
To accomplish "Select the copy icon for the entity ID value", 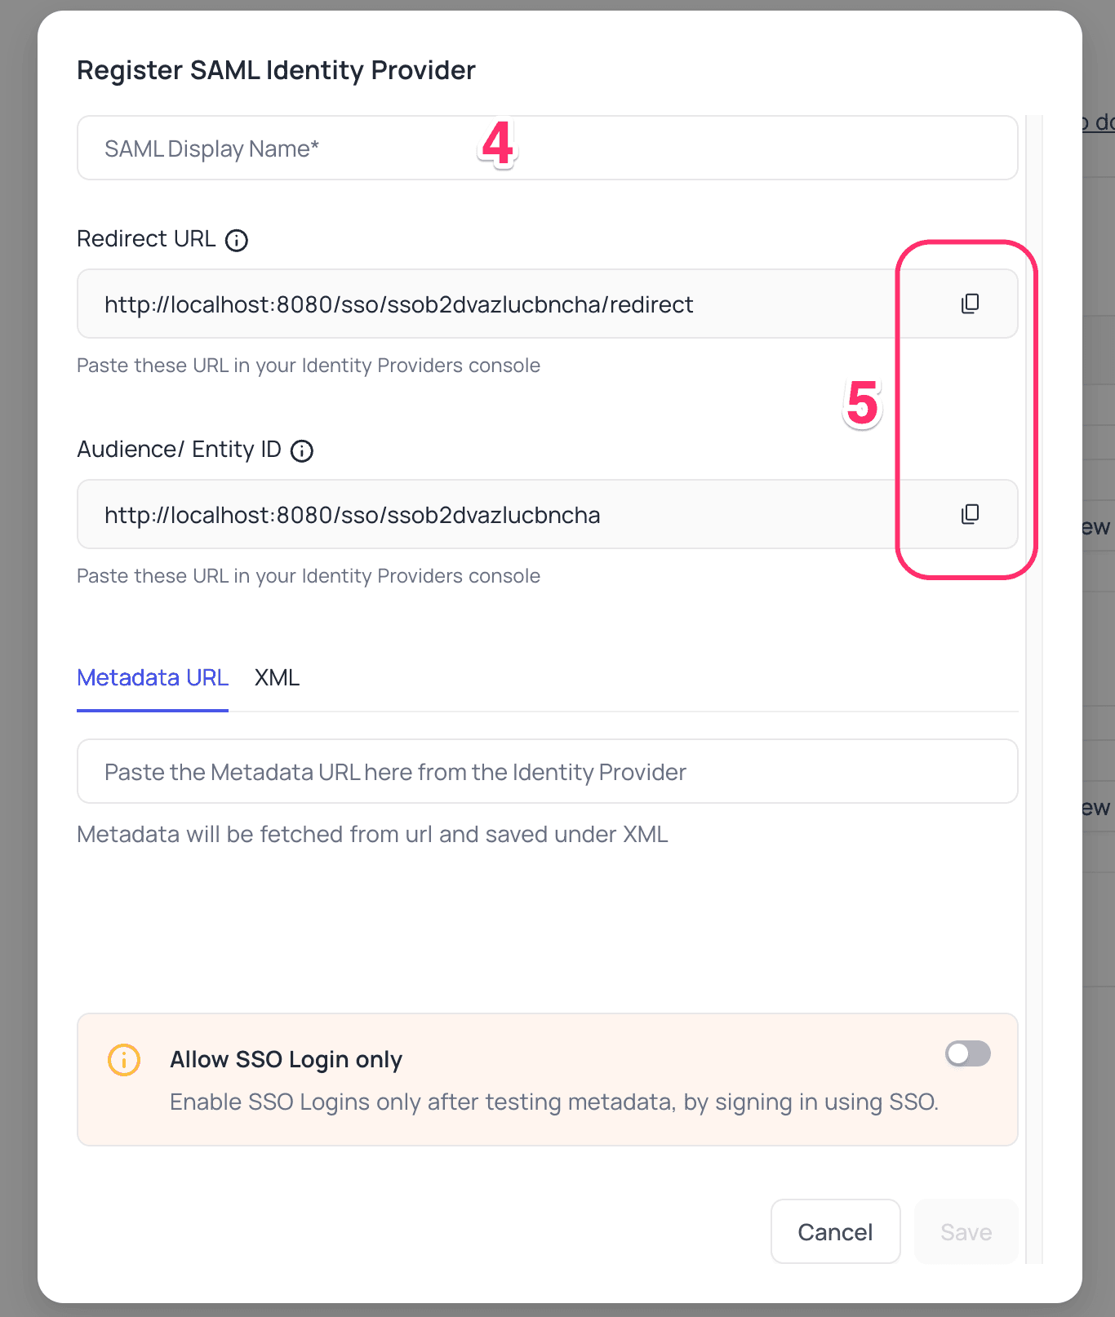I will [x=969, y=514].
